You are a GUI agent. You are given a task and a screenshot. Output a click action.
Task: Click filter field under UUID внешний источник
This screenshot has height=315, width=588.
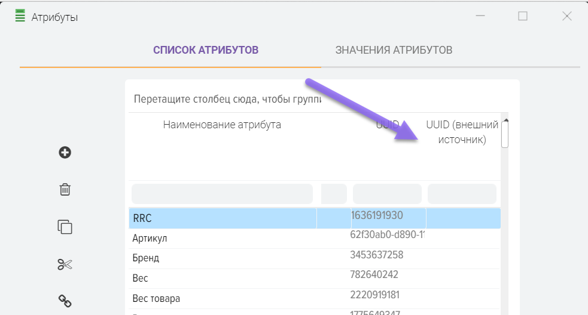pos(462,194)
